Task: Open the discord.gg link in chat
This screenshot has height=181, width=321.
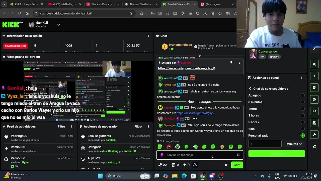Action: tap(195, 113)
